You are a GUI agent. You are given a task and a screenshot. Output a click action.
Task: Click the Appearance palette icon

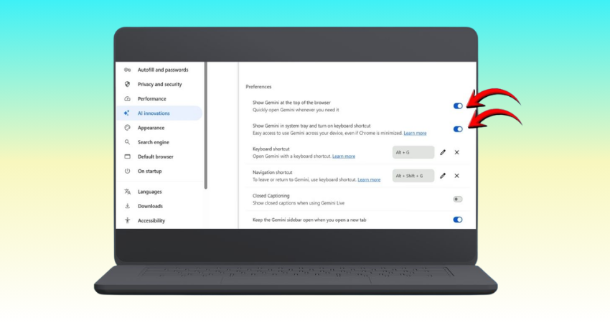click(127, 128)
